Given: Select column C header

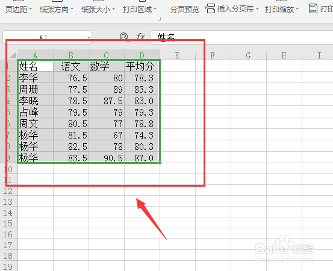Looking at the screenshot, I should click(x=107, y=55).
